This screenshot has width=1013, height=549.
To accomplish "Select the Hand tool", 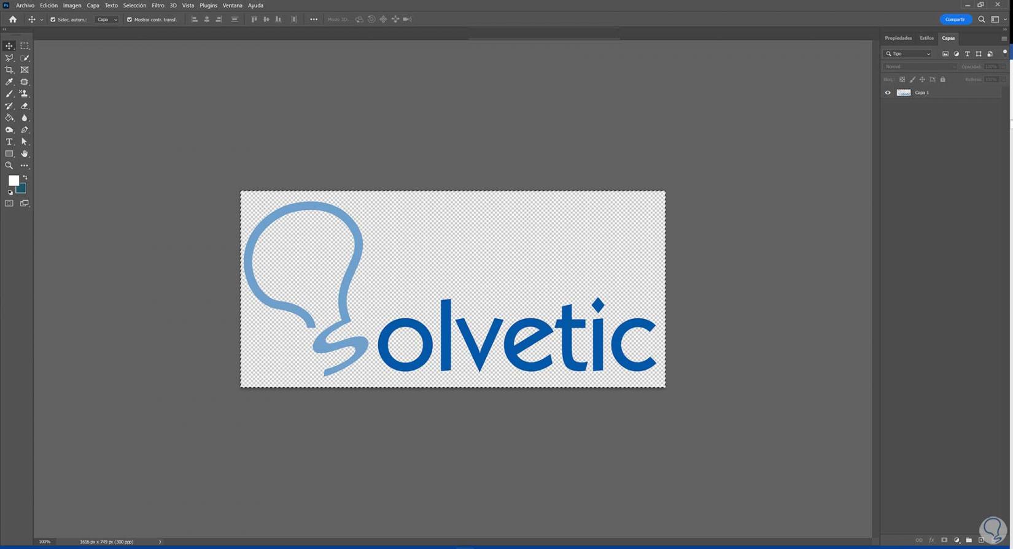I will 25,154.
